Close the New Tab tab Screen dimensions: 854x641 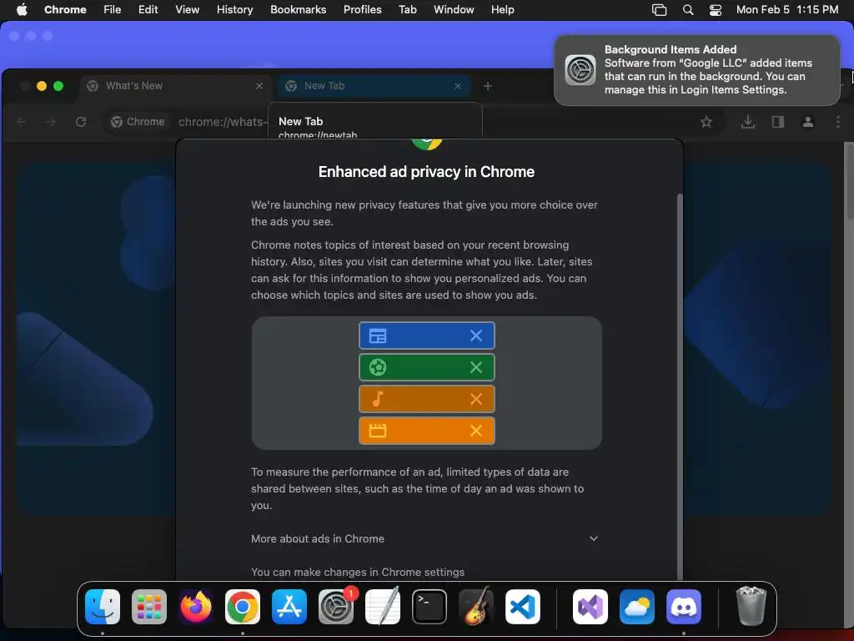click(x=458, y=86)
